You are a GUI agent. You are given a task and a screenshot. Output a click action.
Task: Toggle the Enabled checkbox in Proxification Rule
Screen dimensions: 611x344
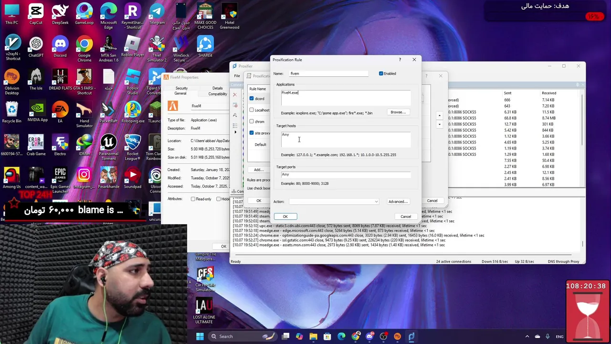[x=381, y=74]
